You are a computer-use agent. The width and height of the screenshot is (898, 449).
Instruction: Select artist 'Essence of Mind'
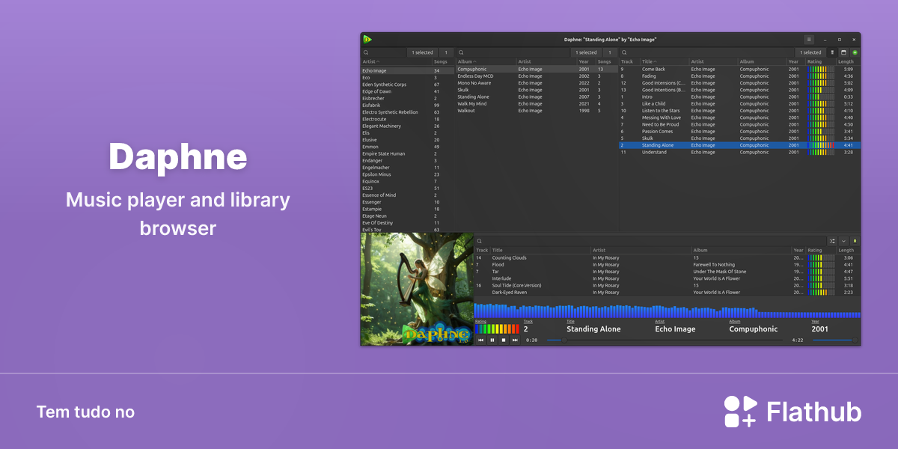click(407, 195)
